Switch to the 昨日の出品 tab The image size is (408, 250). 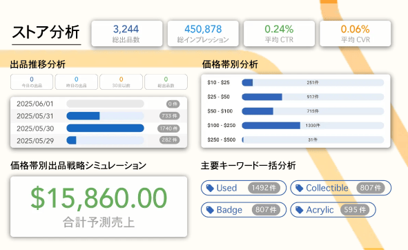click(77, 81)
